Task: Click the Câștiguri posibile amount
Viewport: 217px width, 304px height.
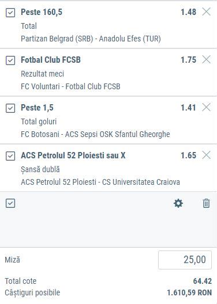Action: coord(189,292)
